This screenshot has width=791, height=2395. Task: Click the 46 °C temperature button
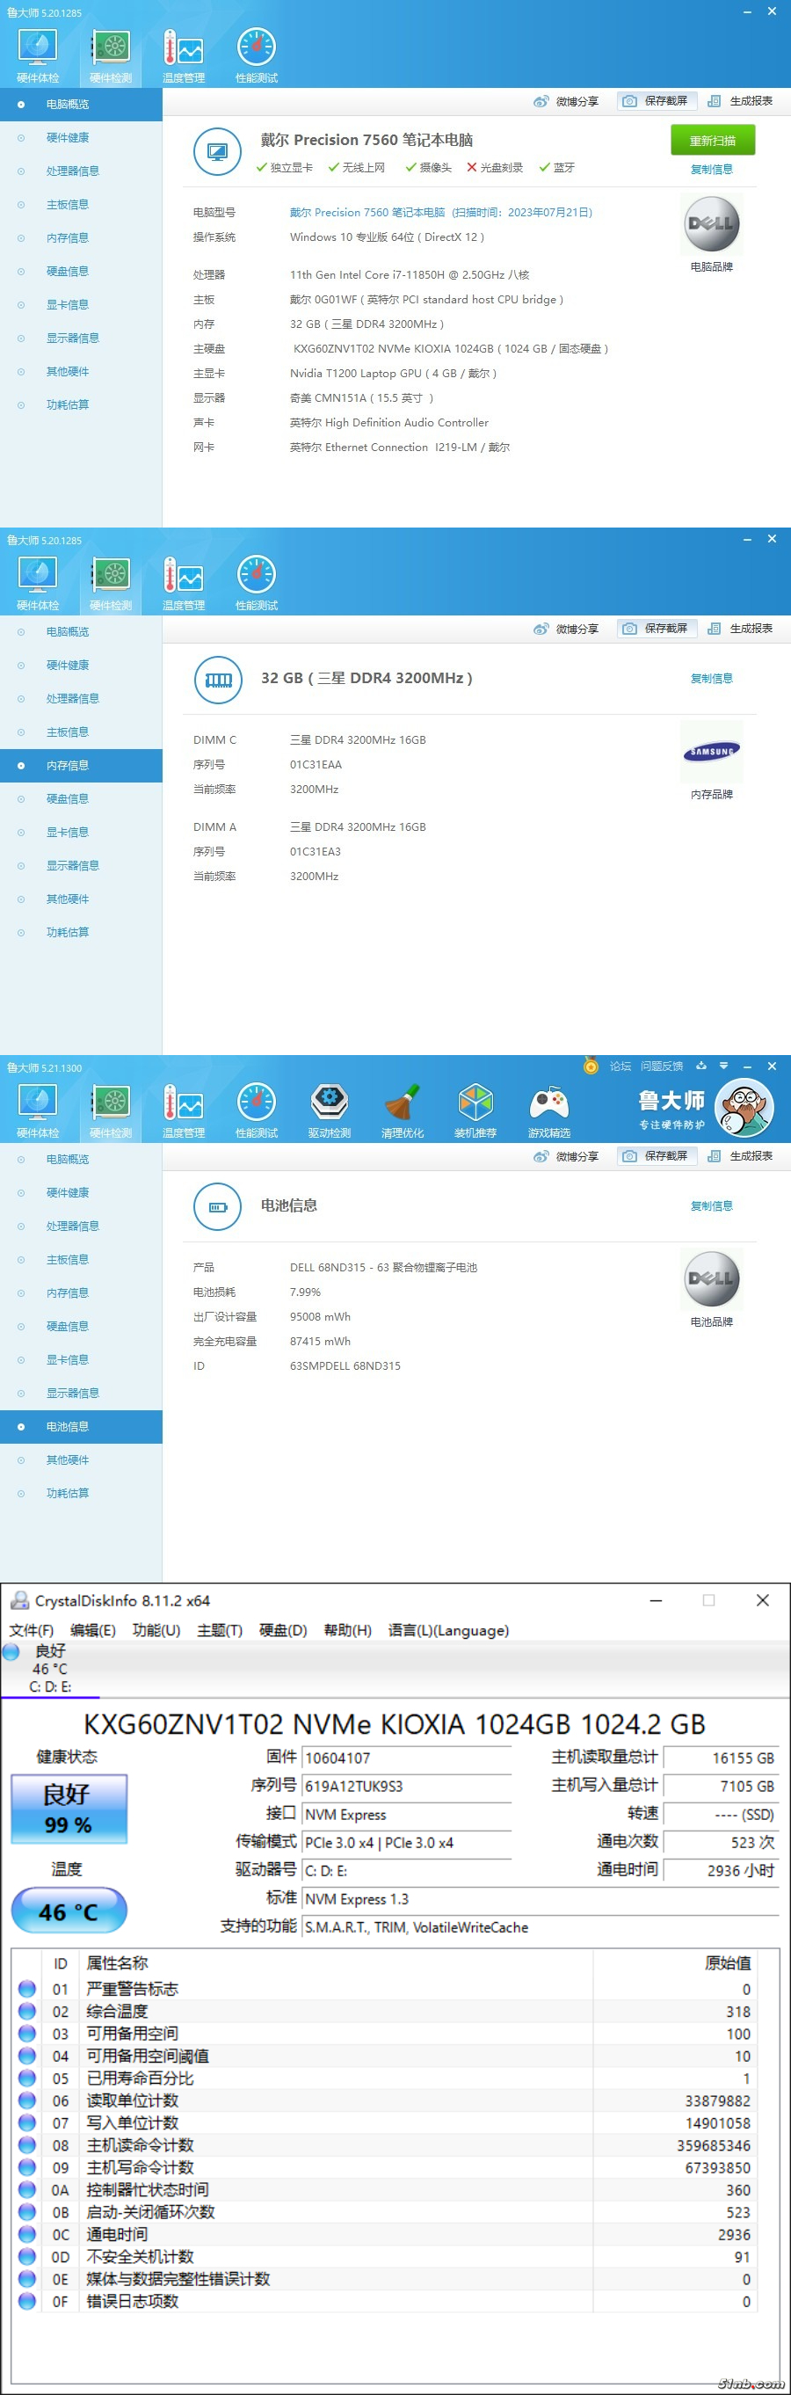(69, 1911)
